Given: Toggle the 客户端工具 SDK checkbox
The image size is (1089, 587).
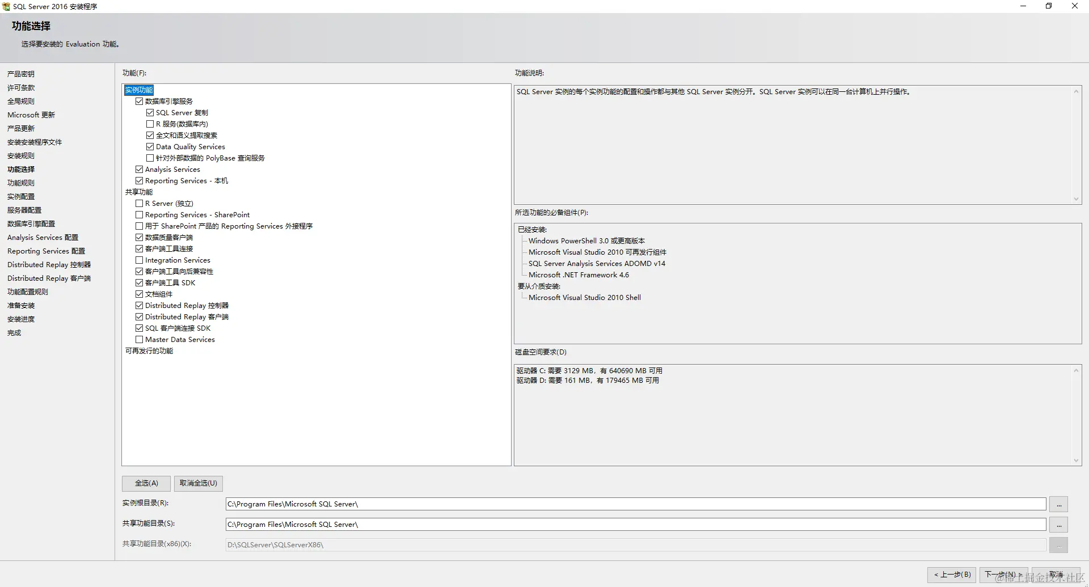Looking at the screenshot, I should click(139, 283).
